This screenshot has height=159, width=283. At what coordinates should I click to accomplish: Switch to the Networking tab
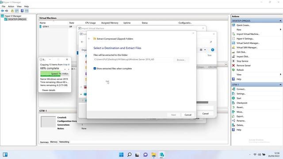[x=64, y=142]
